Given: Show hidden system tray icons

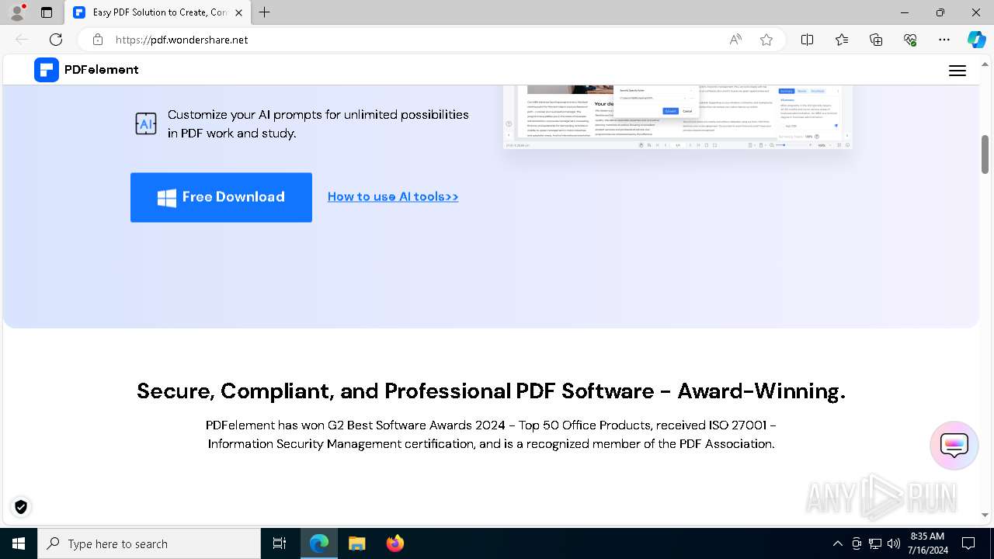Looking at the screenshot, I should tap(837, 543).
